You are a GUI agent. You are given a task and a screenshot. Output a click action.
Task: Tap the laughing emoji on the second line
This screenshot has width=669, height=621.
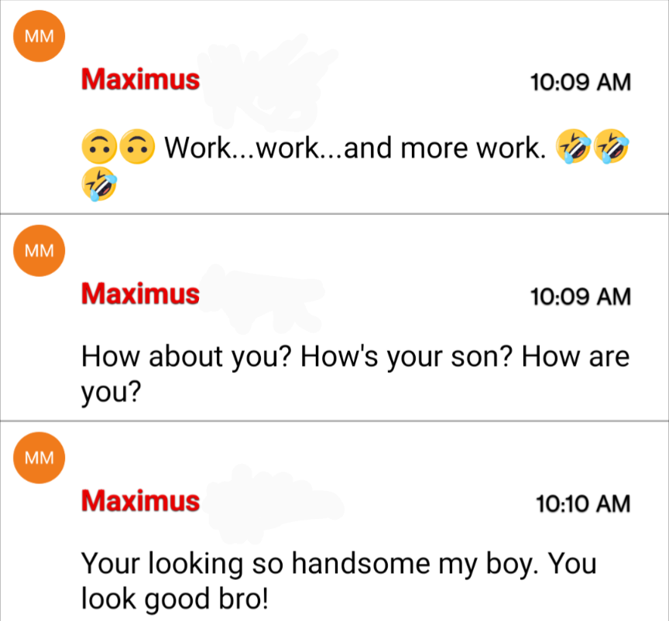coord(99,184)
